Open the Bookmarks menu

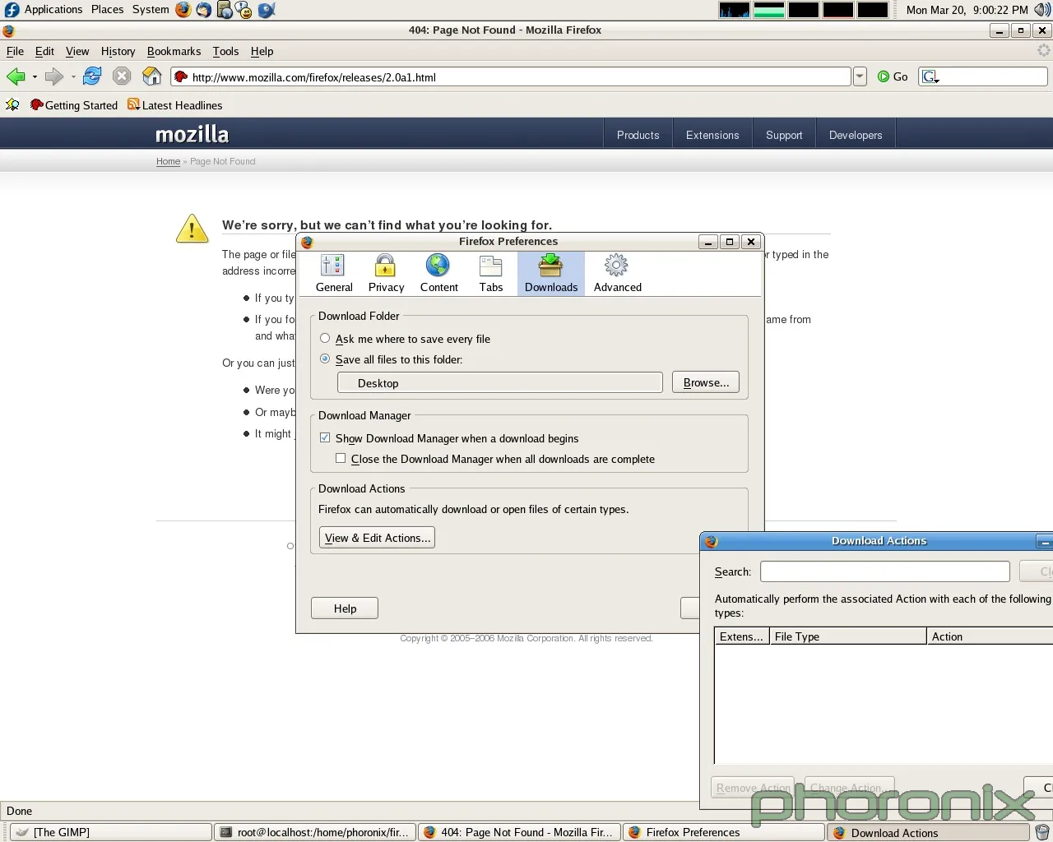click(x=174, y=51)
